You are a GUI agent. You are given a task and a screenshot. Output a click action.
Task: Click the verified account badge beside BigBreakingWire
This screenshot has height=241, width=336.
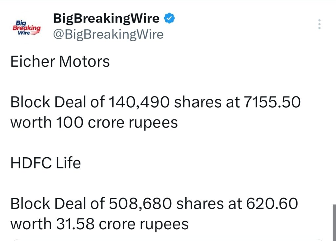pos(169,18)
